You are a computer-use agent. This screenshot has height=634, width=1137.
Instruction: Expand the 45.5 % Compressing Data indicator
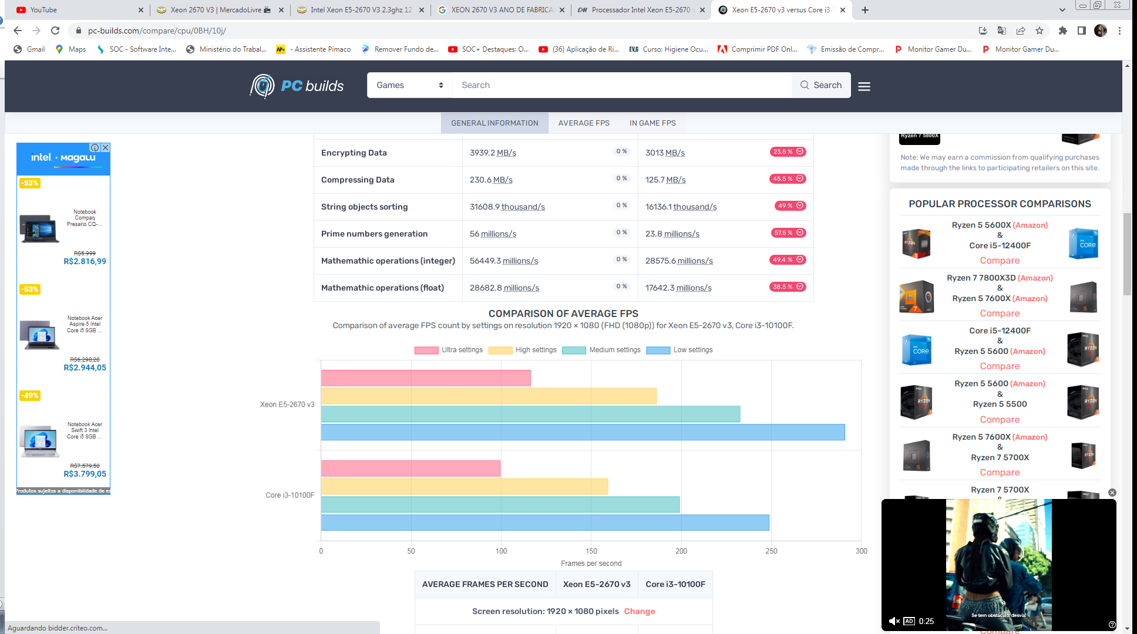pos(788,178)
